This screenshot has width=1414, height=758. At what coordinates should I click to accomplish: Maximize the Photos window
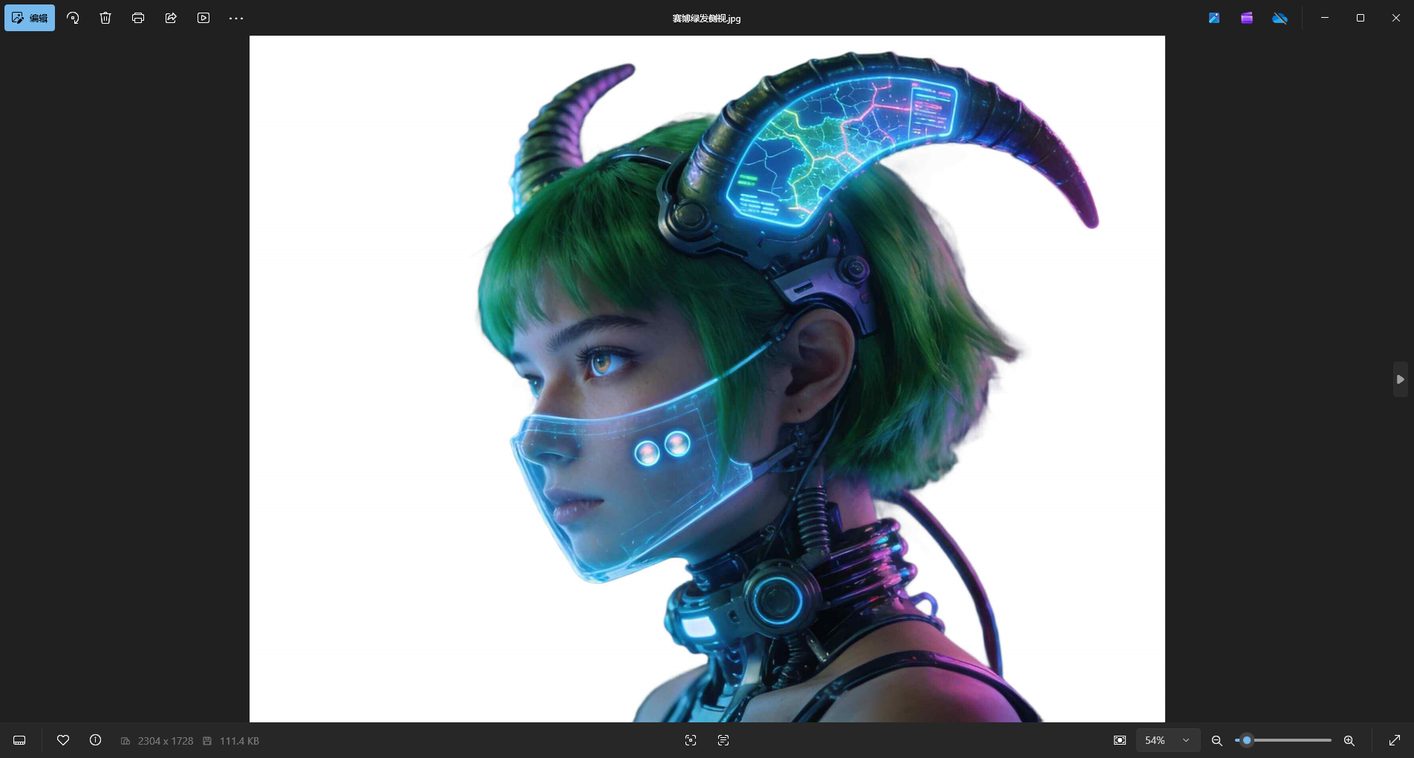[1361, 18]
